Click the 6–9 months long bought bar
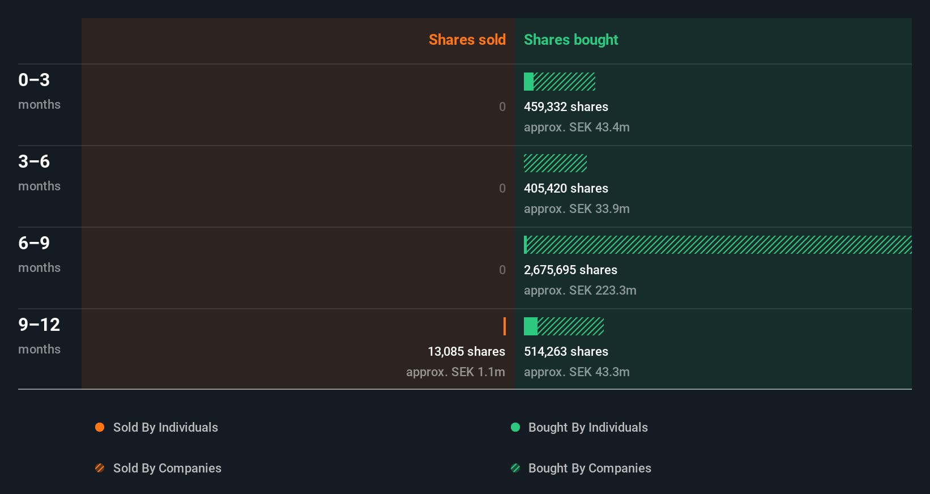Screen dimensions: 930x494 point(718,245)
